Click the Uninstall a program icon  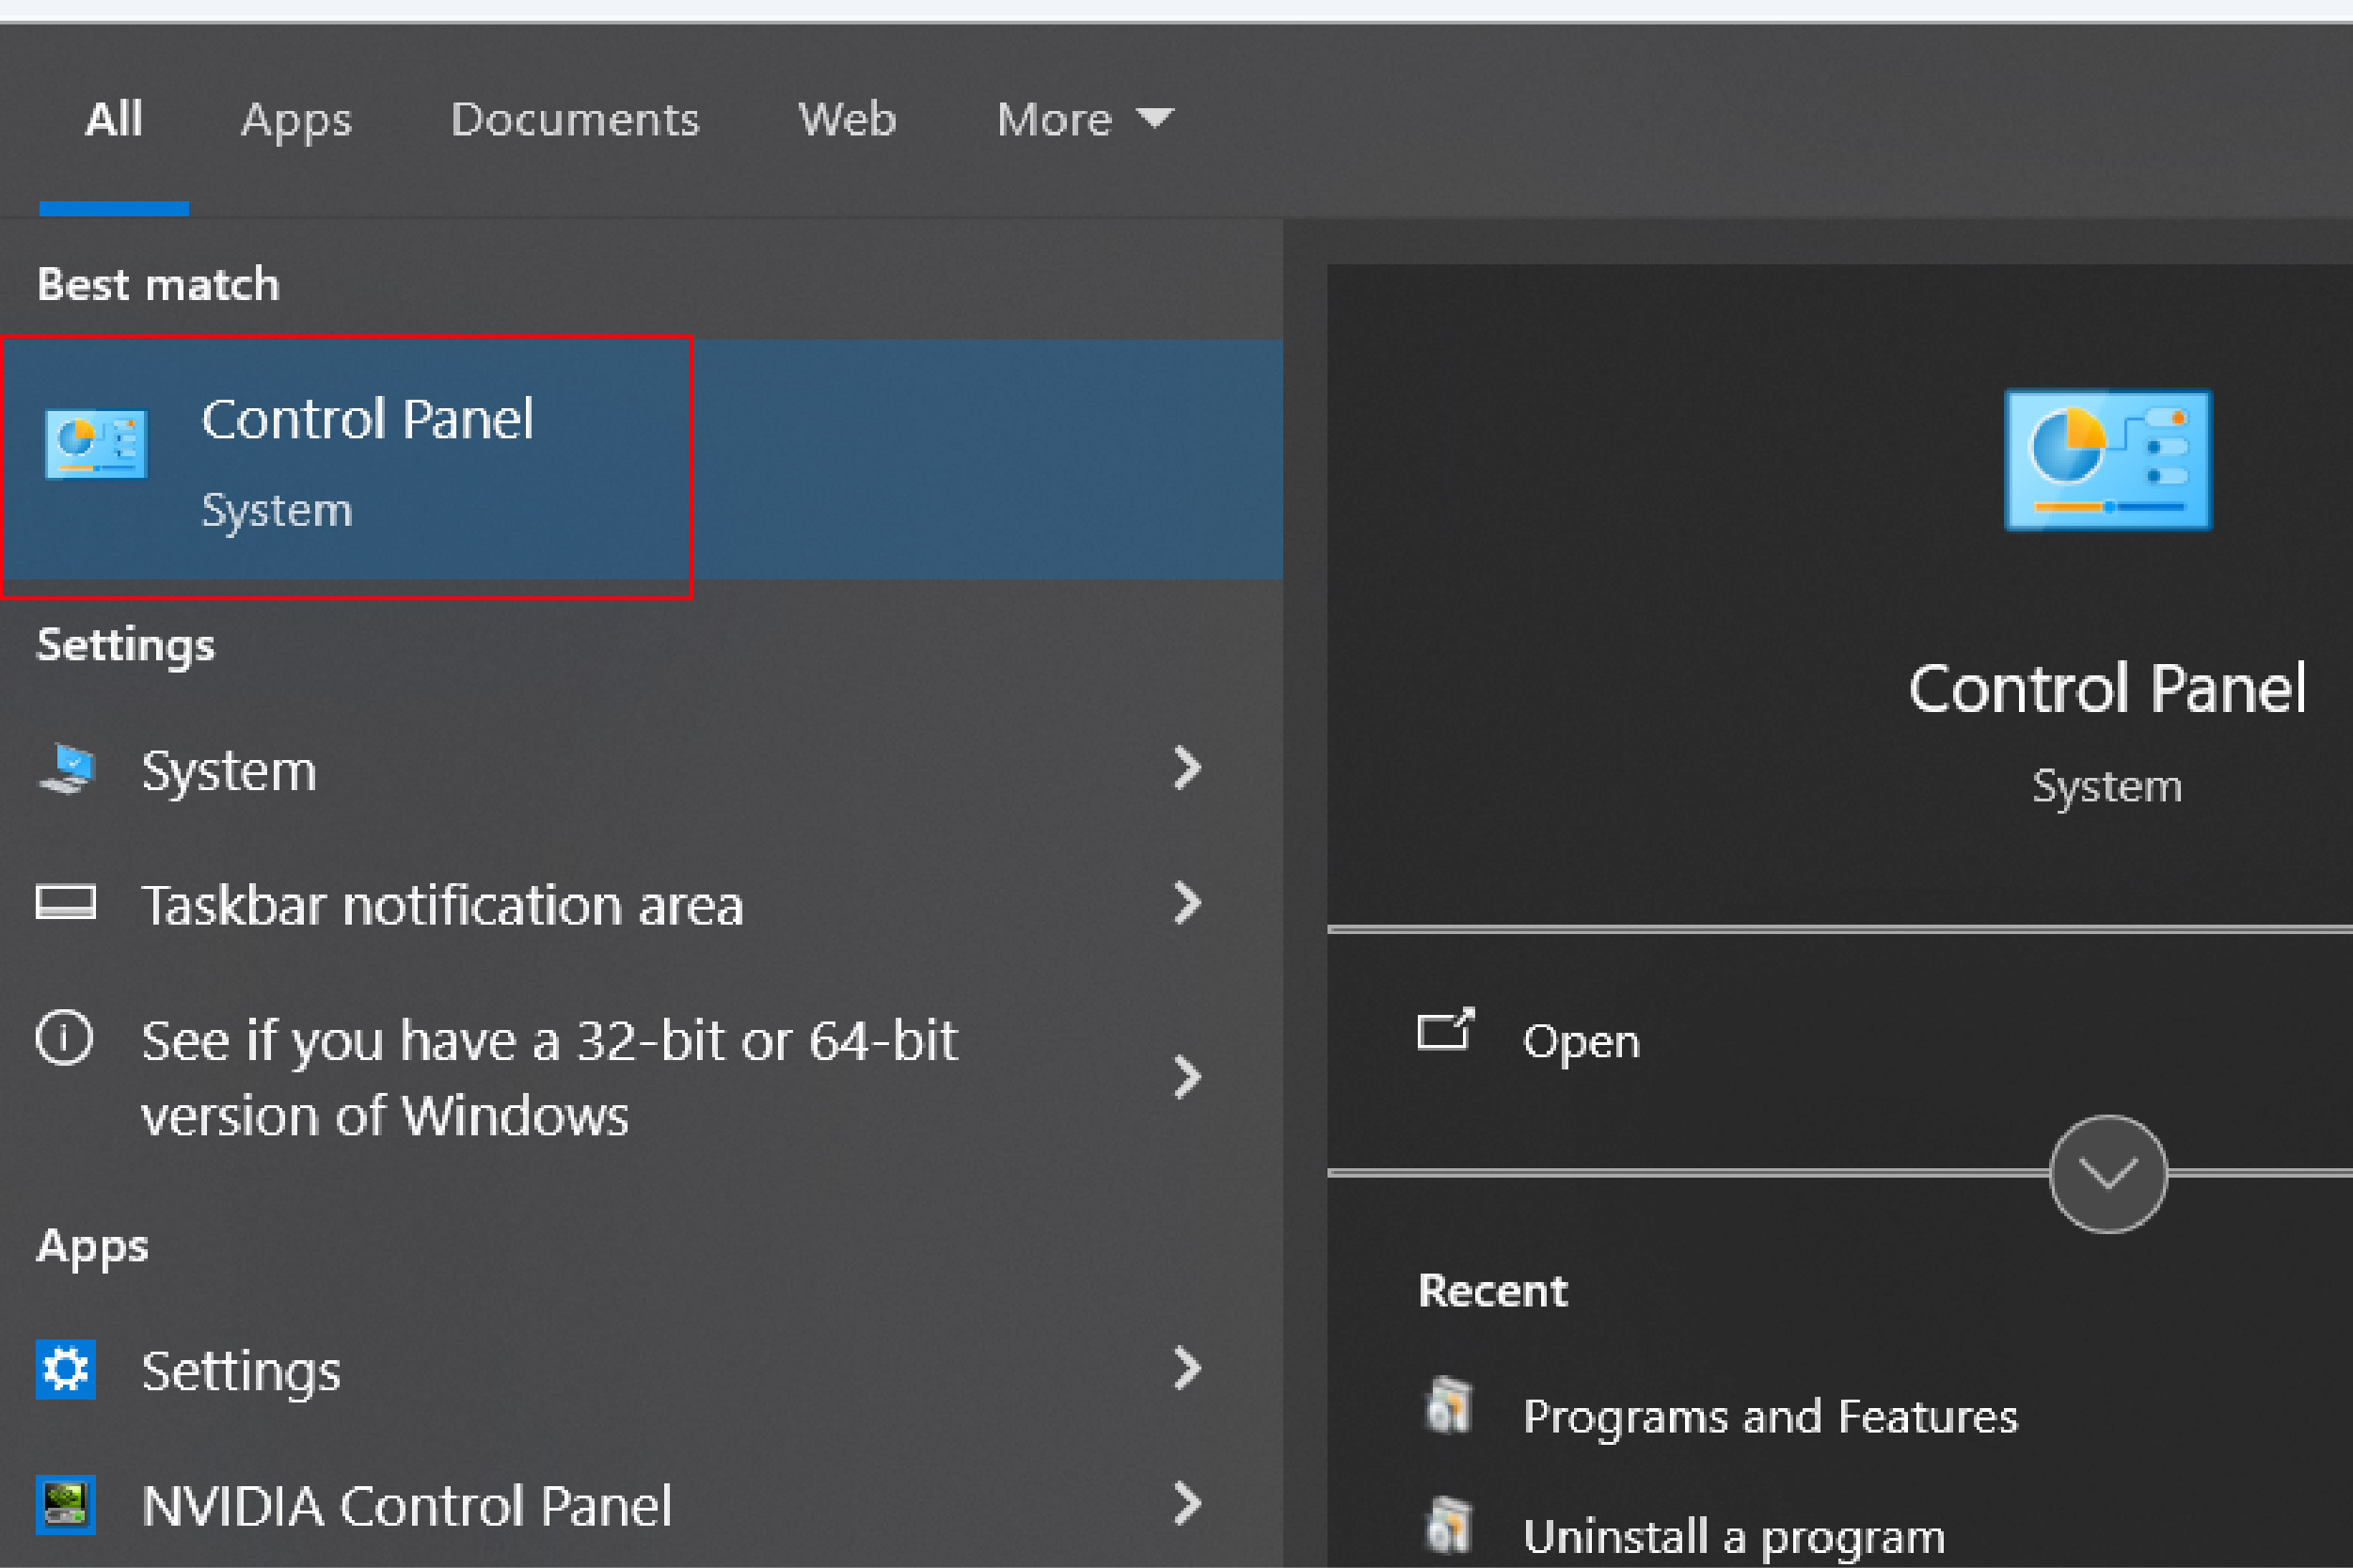[x=1449, y=1525]
